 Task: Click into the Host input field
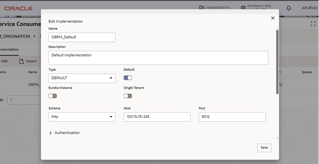157,117
